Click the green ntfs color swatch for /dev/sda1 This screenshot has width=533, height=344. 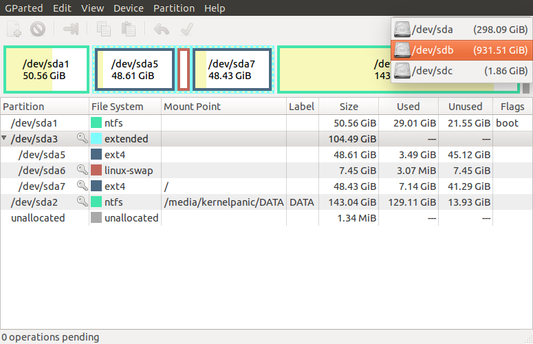point(96,122)
